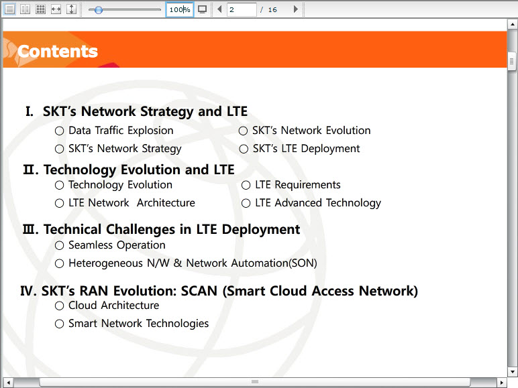Click 'Data Traffic Explosion' text
518x388 pixels.
(121, 131)
